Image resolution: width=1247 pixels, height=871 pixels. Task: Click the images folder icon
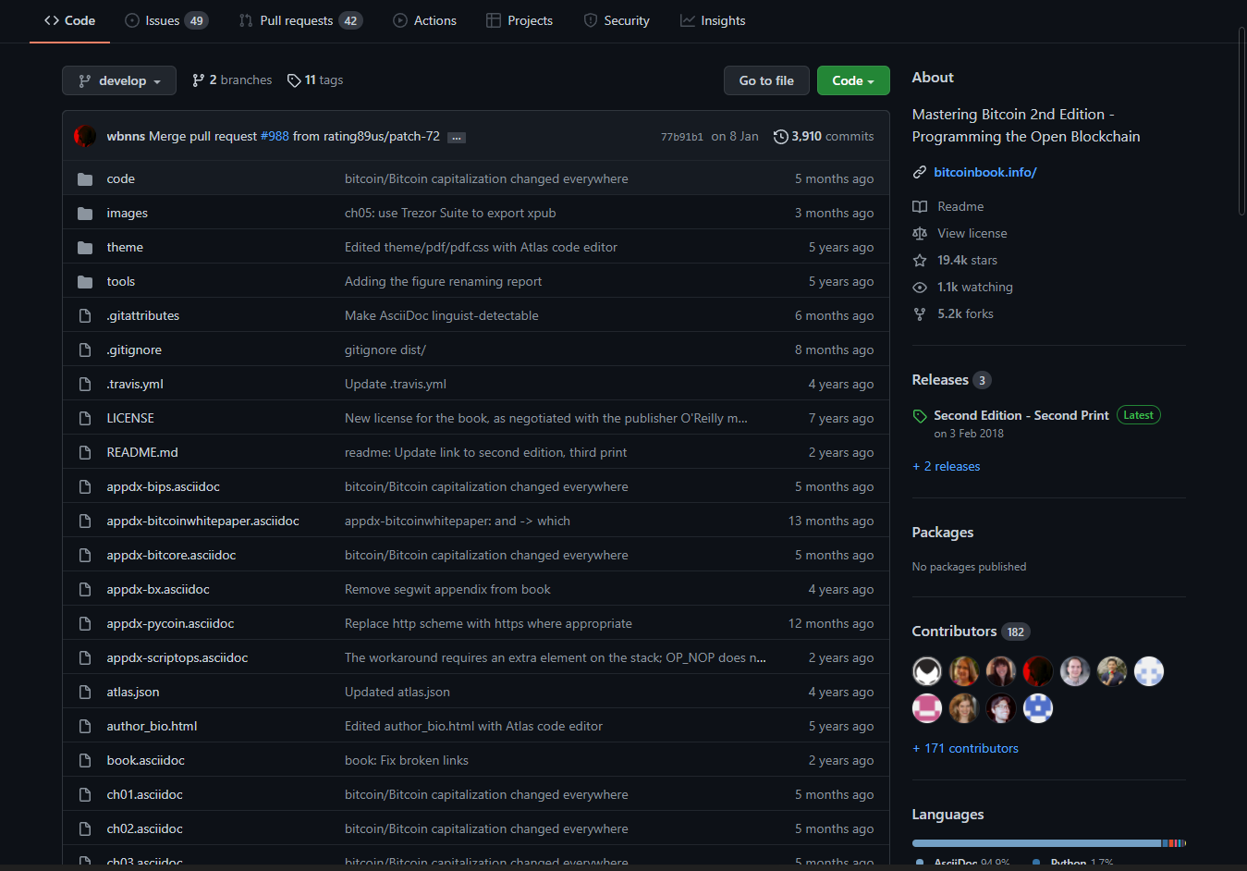tap(85, 214)
